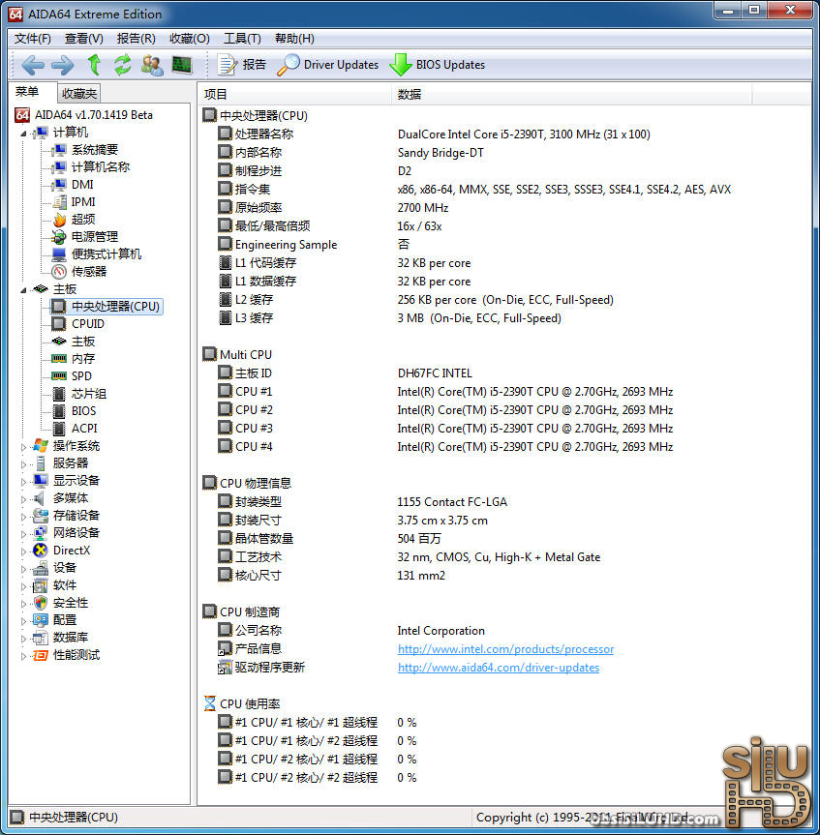820x835 pixels.
Task: Expand the 服务器 tree node
Action: 23,464
